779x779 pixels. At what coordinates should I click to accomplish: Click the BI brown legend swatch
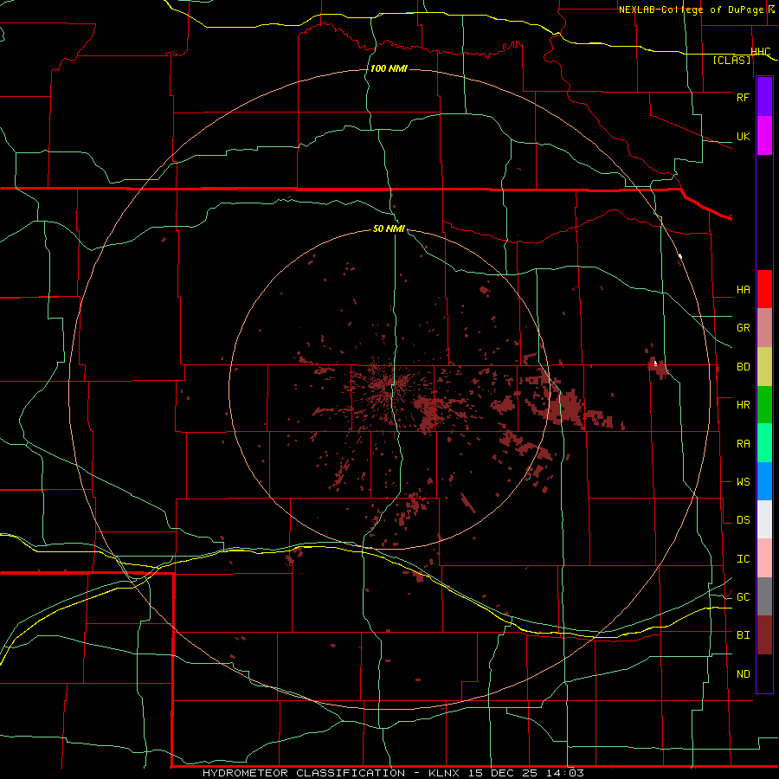pyautogui.click(x=764, y=635)
